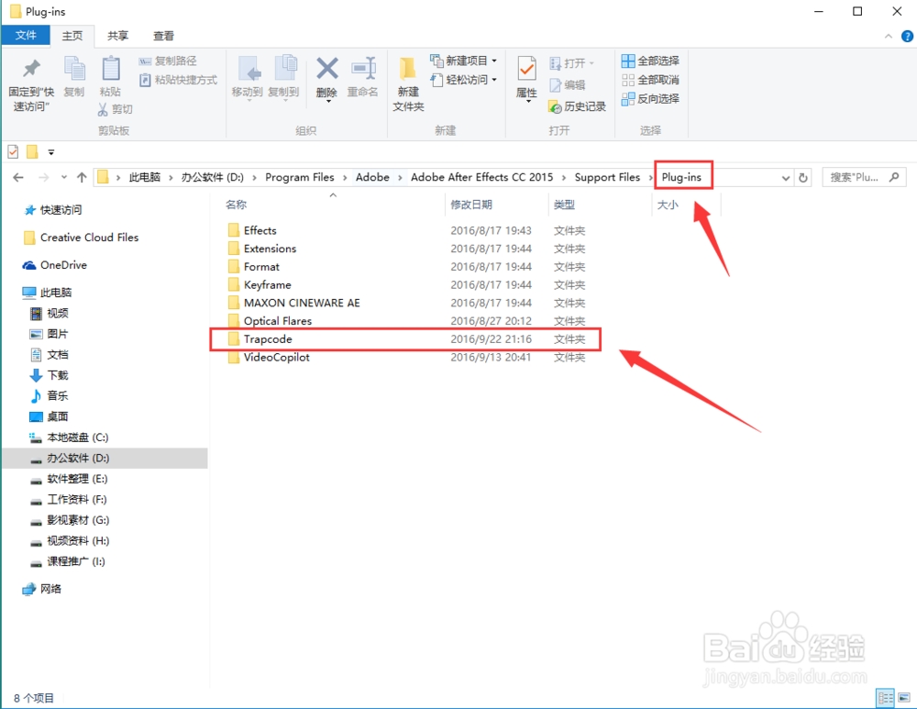Click the New folder icon

[x=408, y=69]
